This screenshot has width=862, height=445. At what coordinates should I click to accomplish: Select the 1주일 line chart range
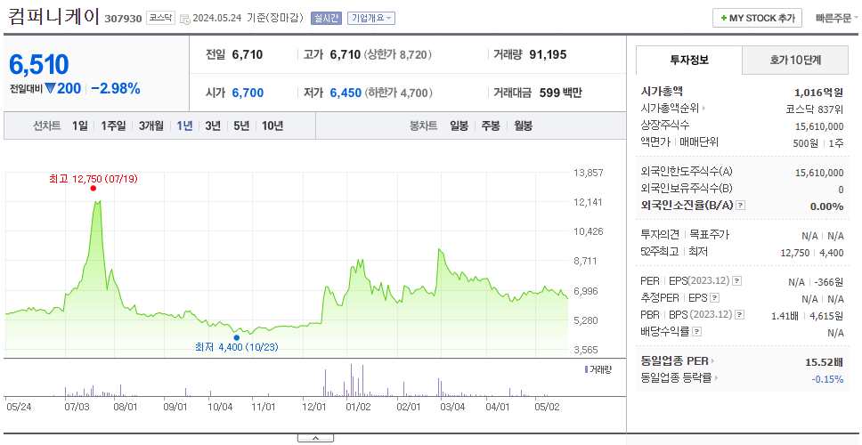click(114, 125)
